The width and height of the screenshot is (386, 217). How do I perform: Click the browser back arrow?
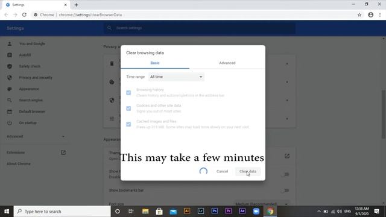point(6,14)
